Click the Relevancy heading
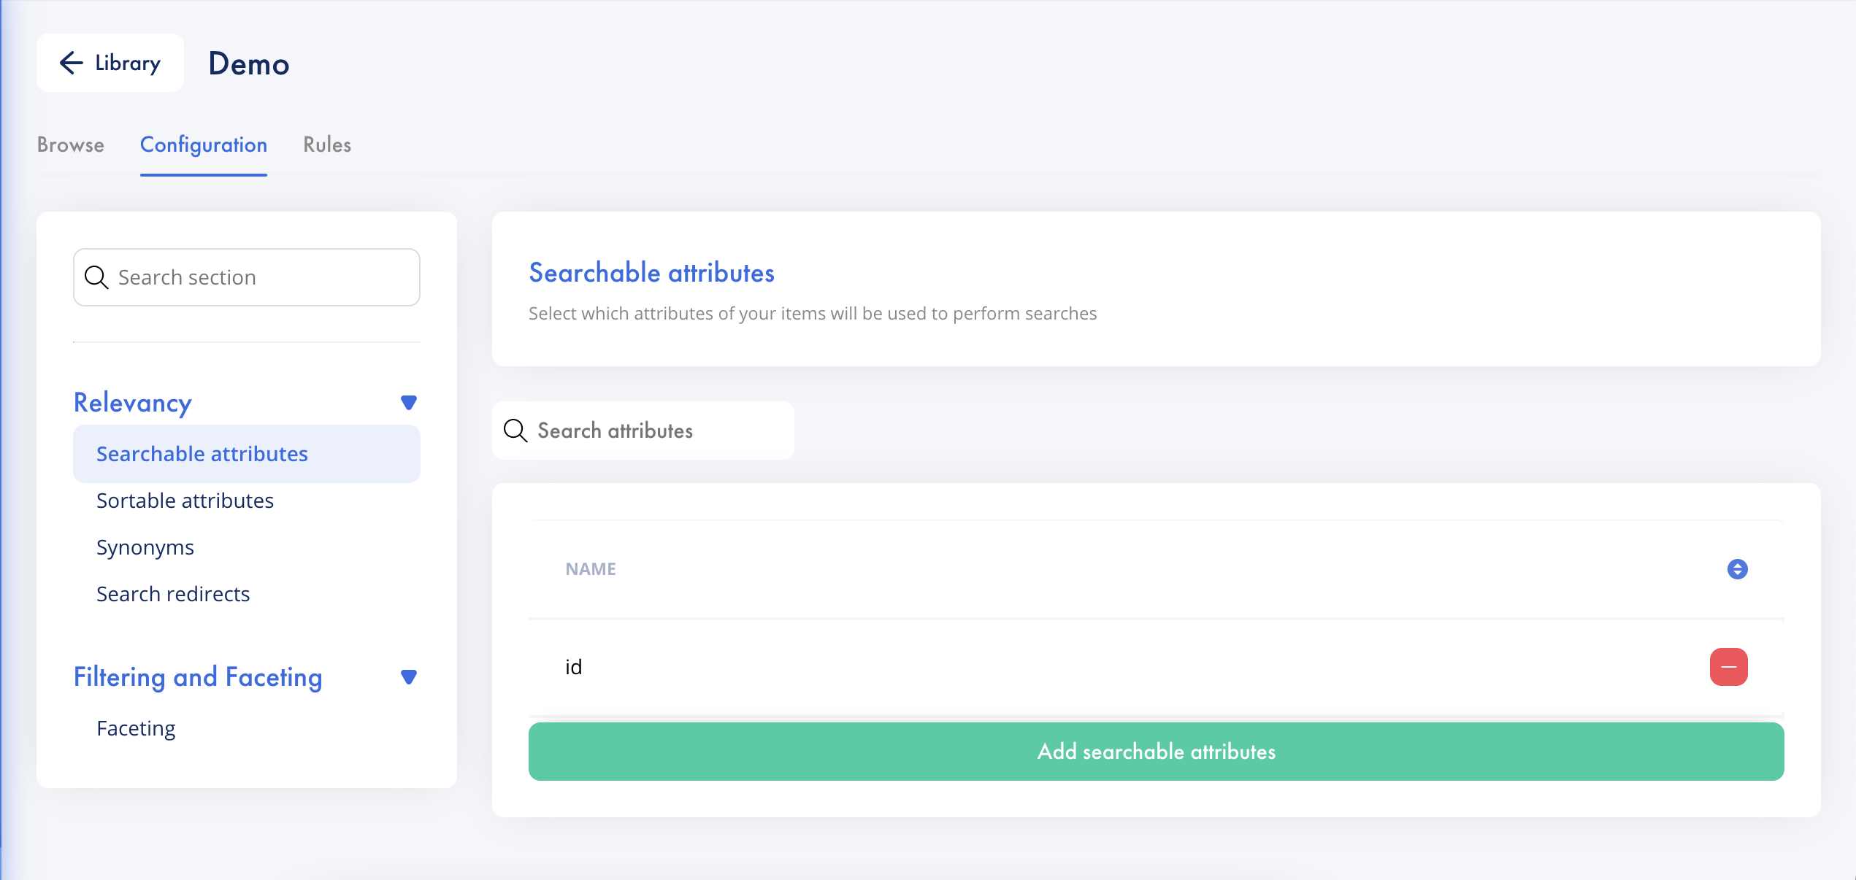The width and height of the screenshot is (1856, 880). pos(133,403)
